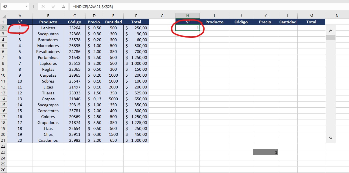The width and height of the screenshot is (349, 173).
Task: Confirm the entry with the checkmark icon
Action: [53, 6]
